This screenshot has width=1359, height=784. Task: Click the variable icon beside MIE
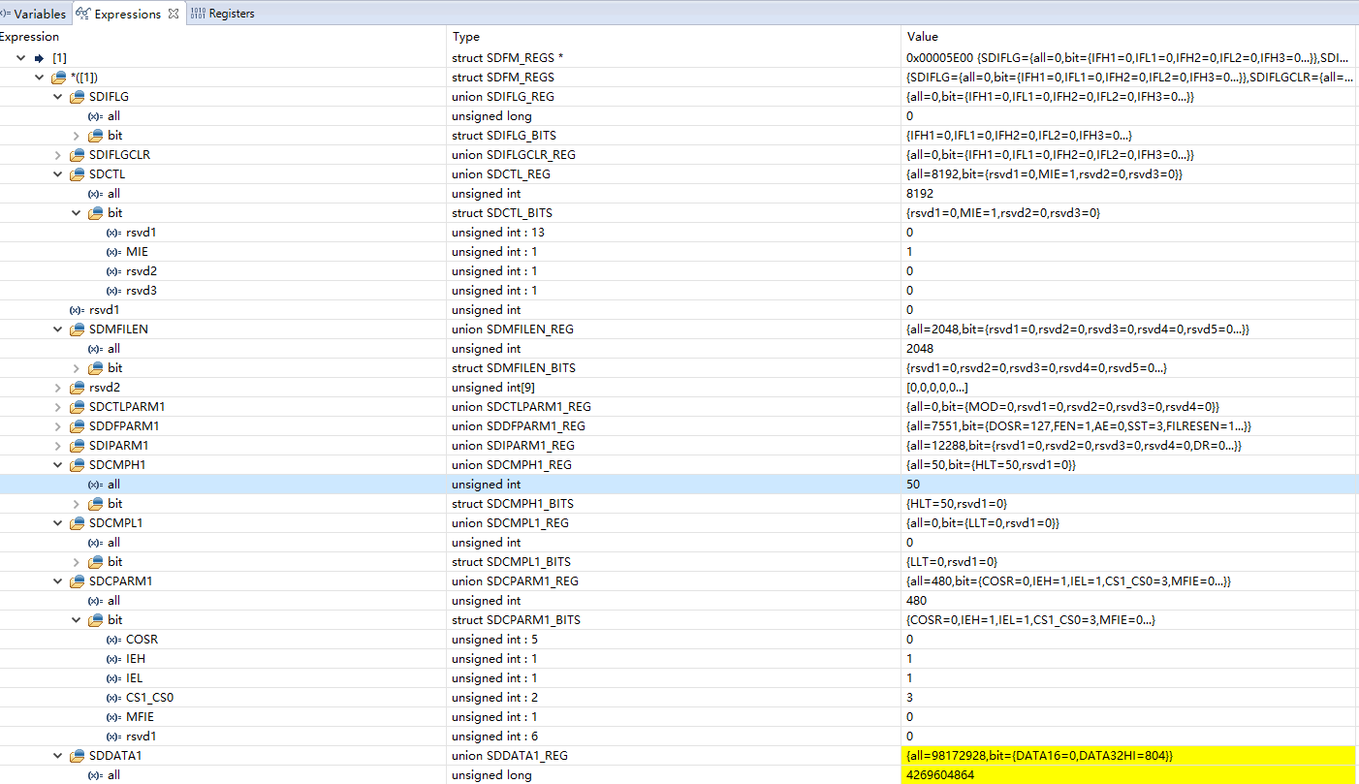click(x=113, y=252)
